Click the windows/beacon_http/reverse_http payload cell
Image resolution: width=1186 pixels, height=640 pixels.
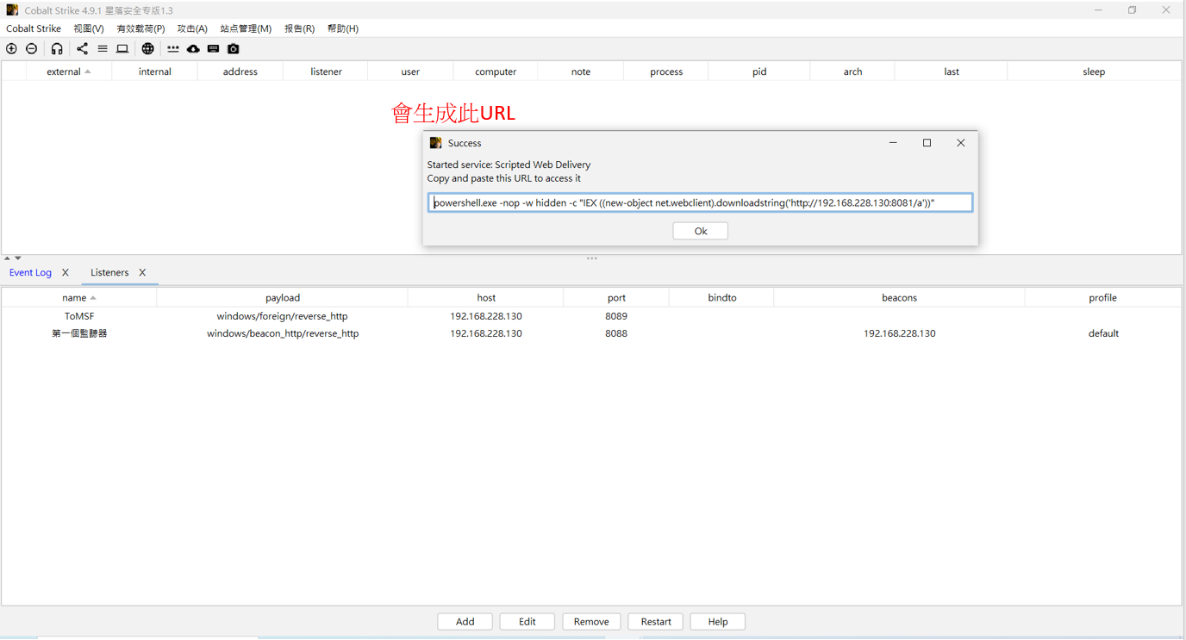coord(283,333)
